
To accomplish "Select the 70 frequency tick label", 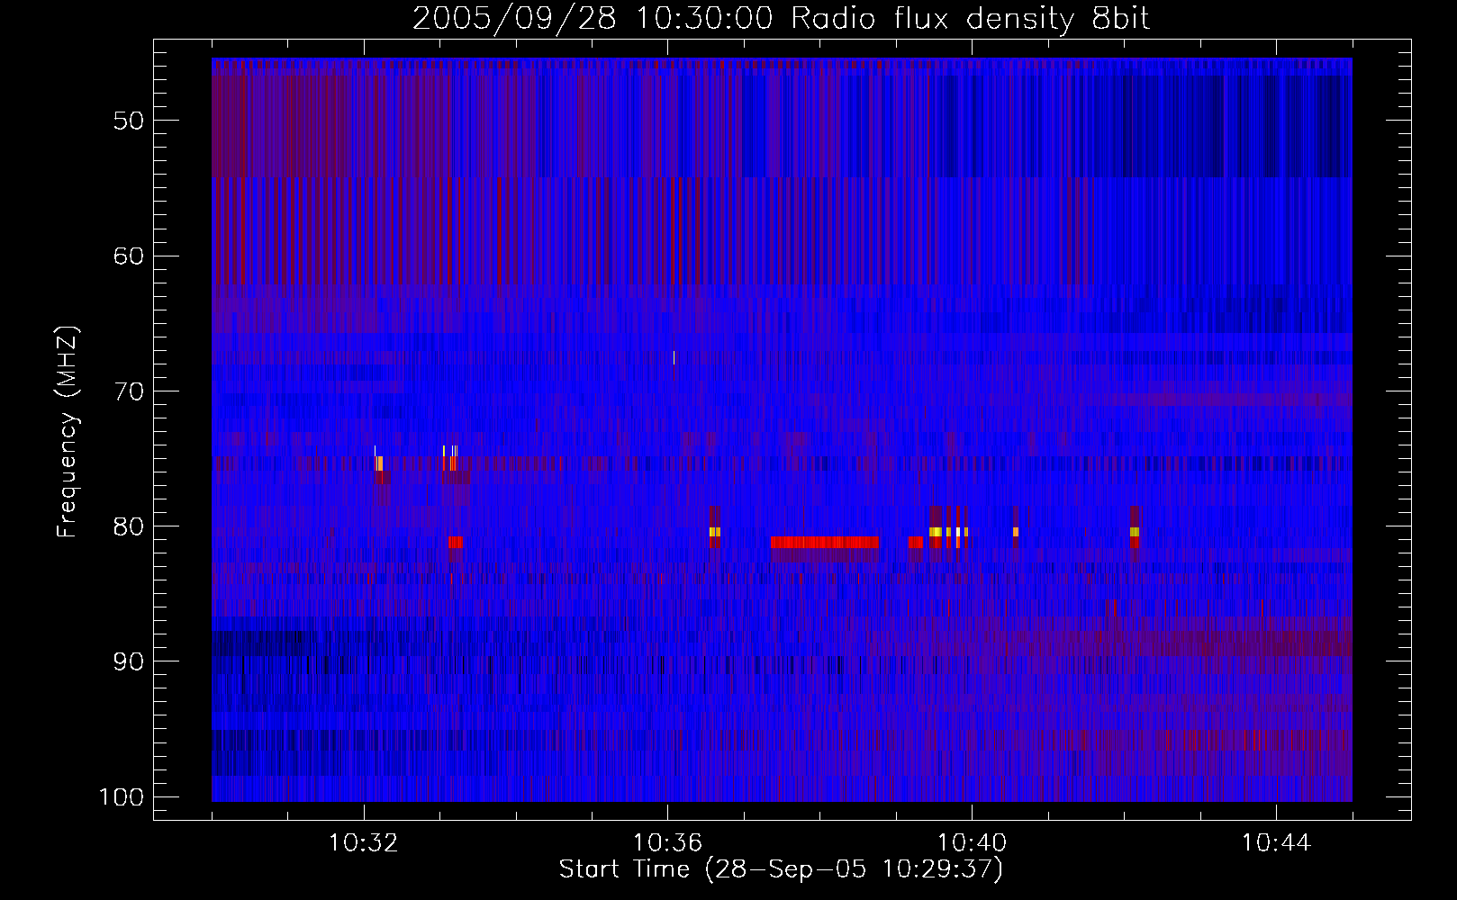I will point(129,391).
